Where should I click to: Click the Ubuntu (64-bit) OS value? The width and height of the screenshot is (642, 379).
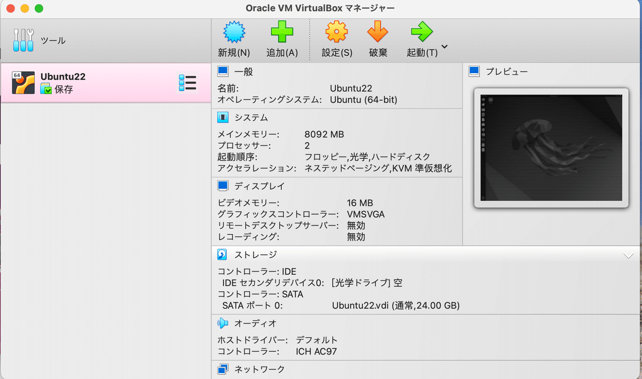tap(364, 99)
